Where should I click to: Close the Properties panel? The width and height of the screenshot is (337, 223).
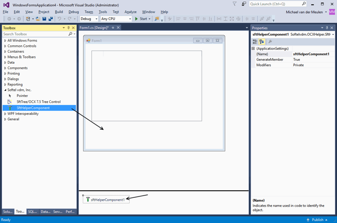[x=332, y=28]
